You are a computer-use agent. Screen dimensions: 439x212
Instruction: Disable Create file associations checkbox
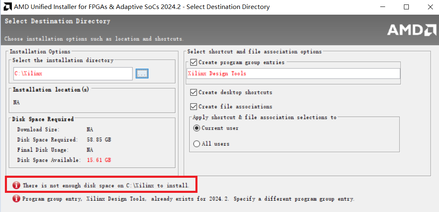click(193, 106)
